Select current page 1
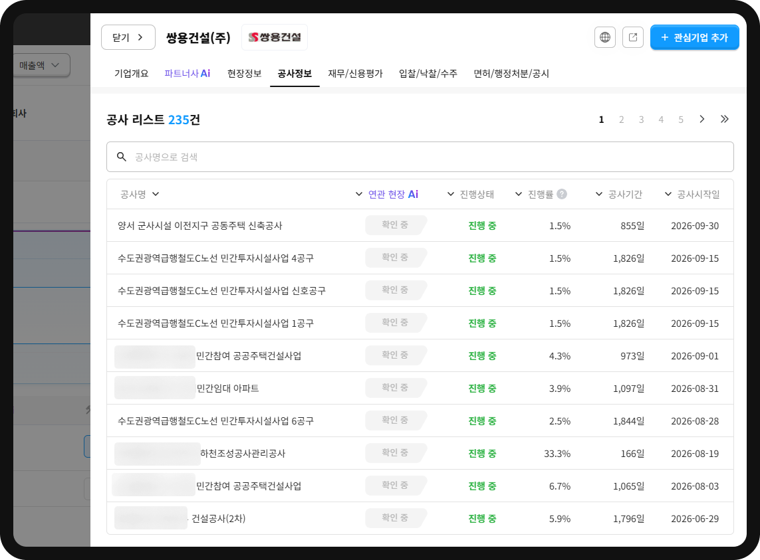Viewport: 760px width, 560px height. coord(602,120)
